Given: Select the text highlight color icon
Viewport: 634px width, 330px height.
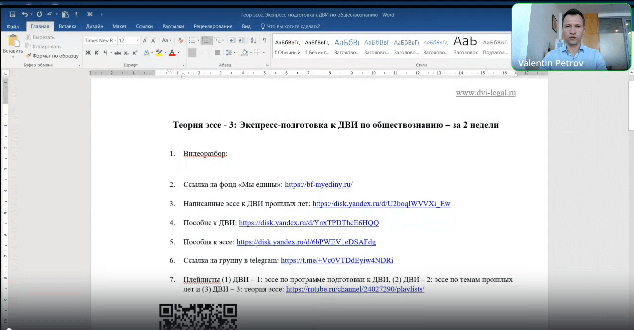Looking at the screenshot, I should pos(159,52).
